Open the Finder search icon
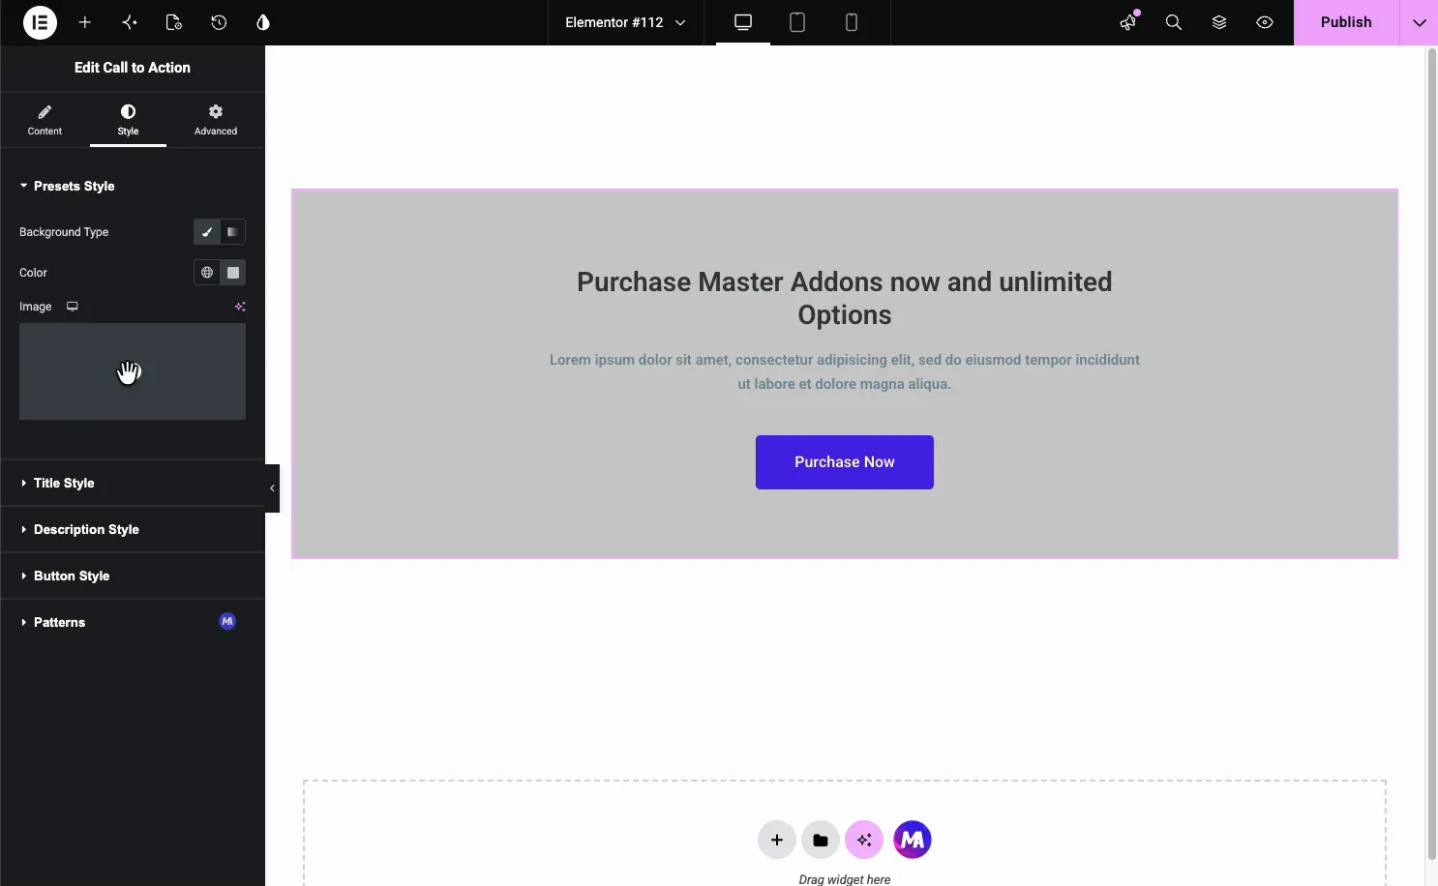Viewport: 1438px width, 886px height. [1174, 22]
